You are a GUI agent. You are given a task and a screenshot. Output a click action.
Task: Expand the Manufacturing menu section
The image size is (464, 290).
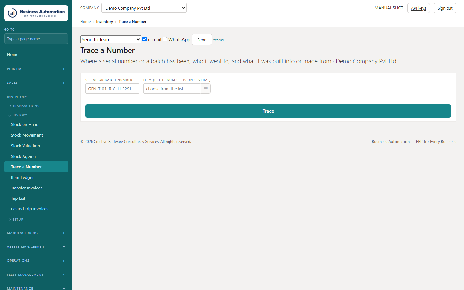36,233
